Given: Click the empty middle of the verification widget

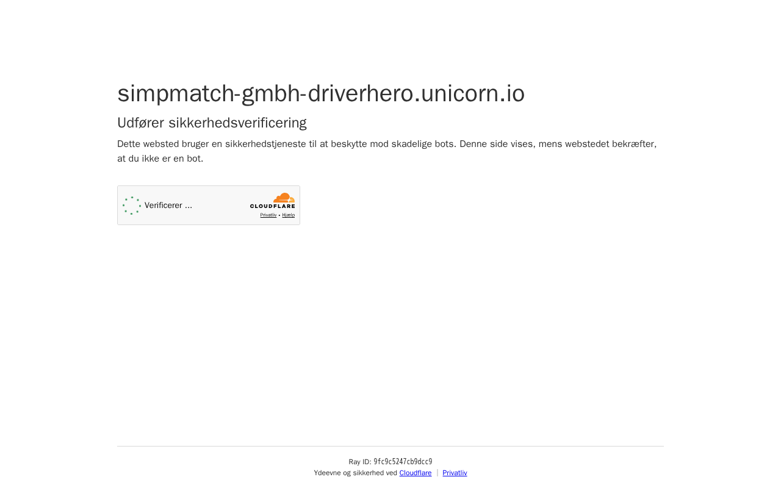Looking at the screenshot, I should coord(220,206).
